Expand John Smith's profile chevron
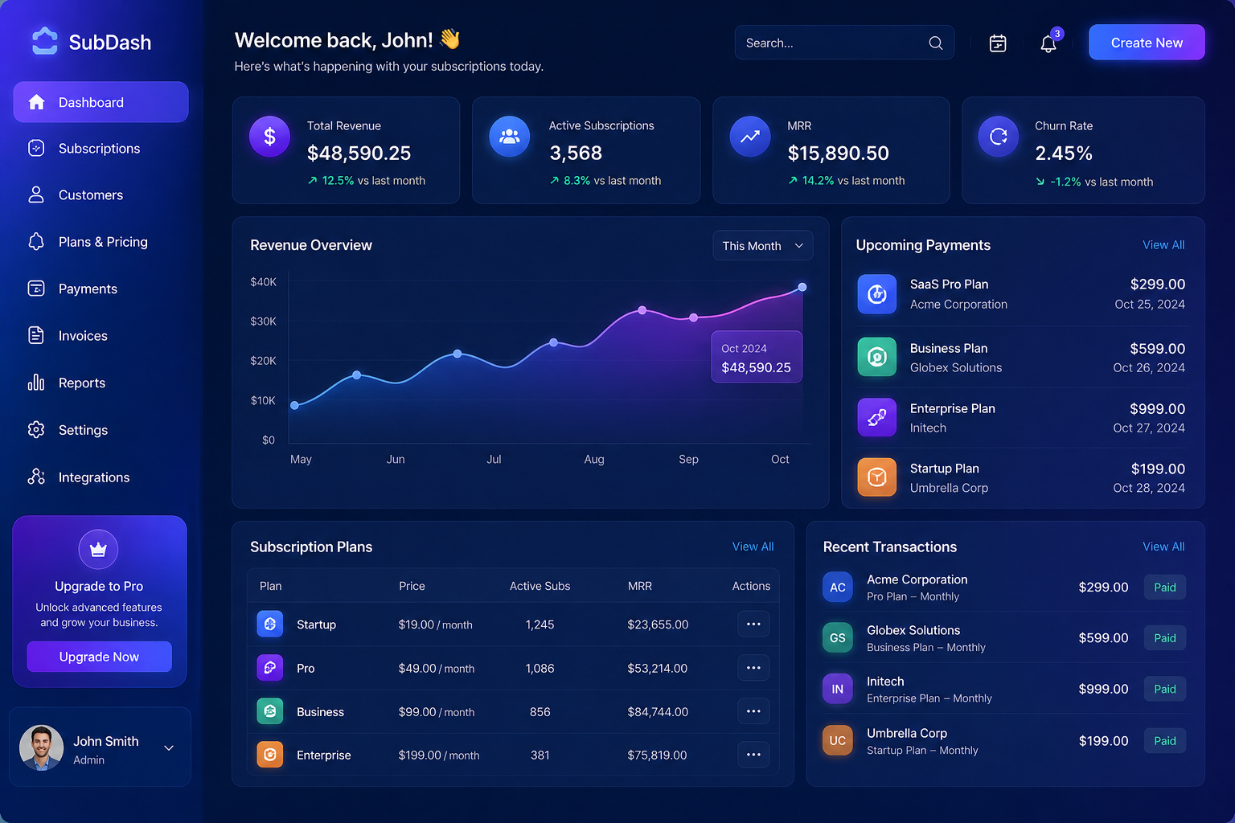 point(168,747)
